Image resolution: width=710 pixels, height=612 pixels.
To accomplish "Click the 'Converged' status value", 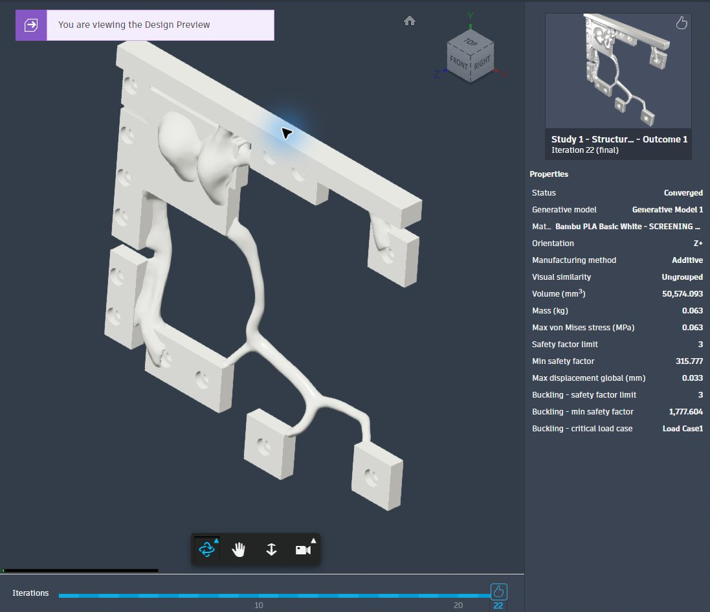I will [683, 192].
